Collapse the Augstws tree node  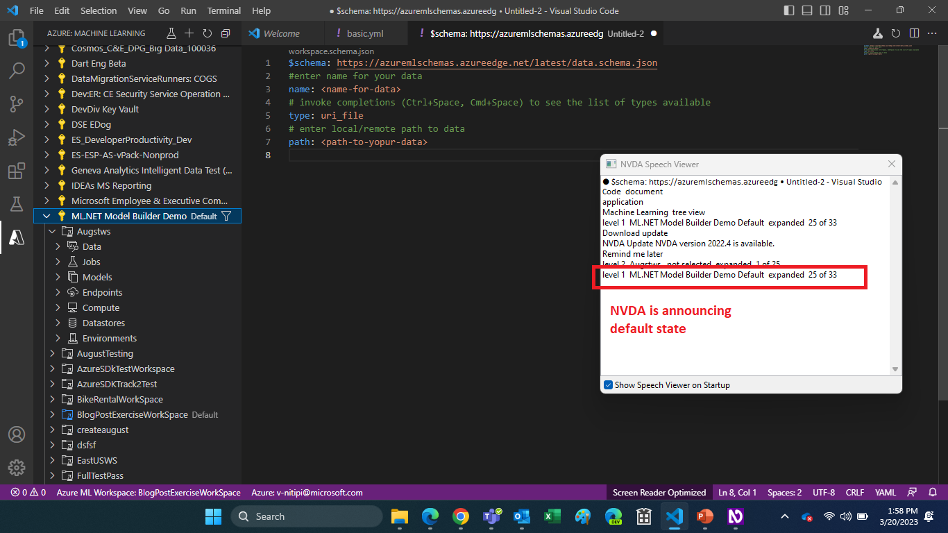point(52,231)
